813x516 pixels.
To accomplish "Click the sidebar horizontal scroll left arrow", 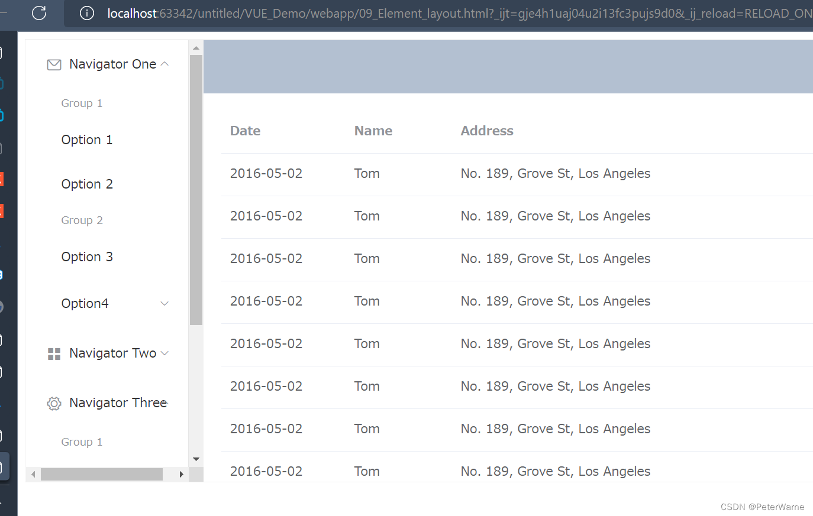I will (33, 474).
